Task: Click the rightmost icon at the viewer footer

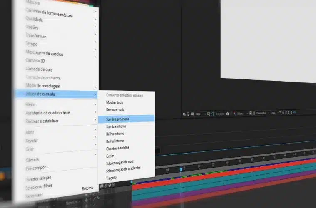Action: tap(295, 112)
